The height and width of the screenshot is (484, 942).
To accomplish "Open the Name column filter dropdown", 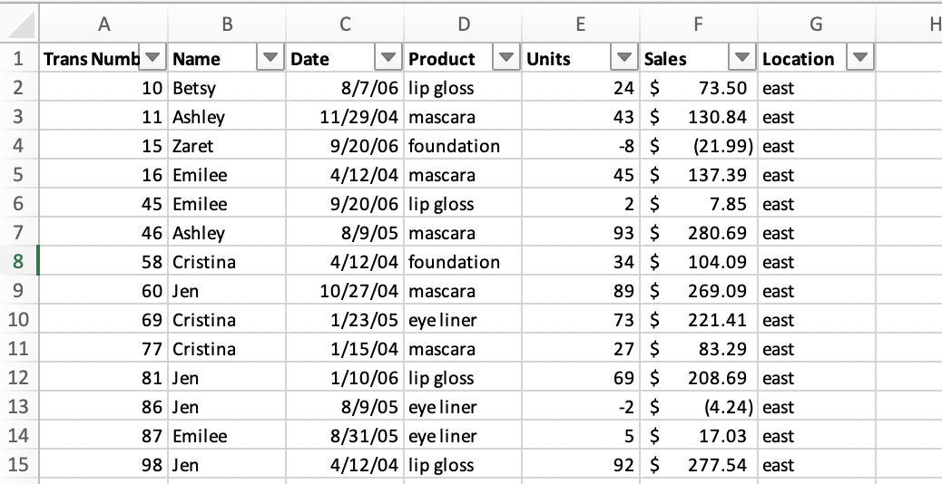I will (x=270, y=59).
